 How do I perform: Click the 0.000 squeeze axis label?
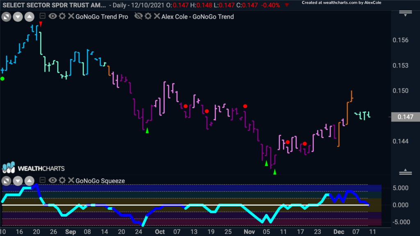pos(400,205)
